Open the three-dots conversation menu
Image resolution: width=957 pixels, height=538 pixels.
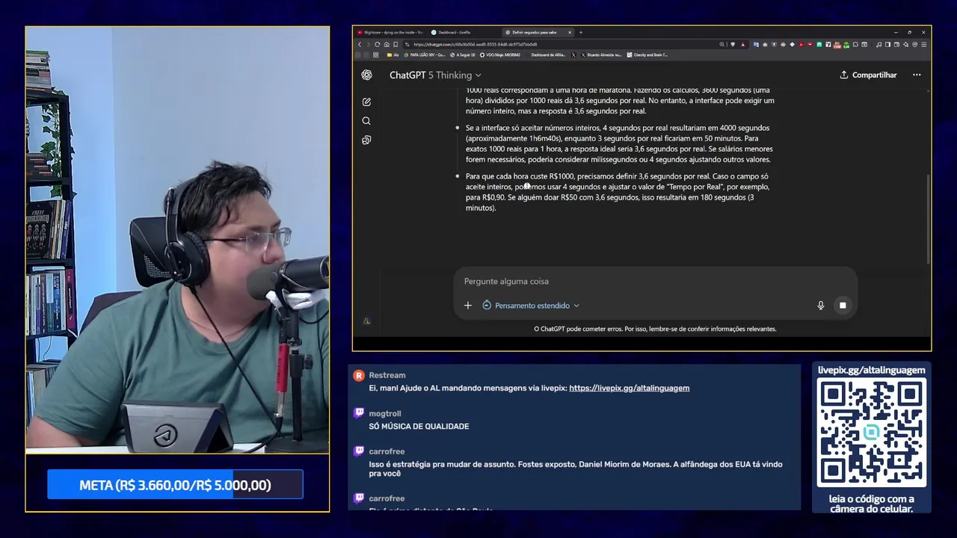[917, 75]
